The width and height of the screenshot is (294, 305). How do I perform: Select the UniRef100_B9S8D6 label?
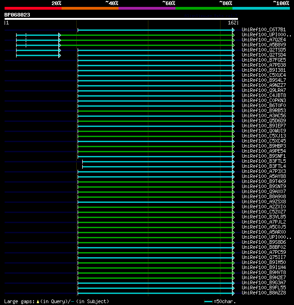[264, 242]
